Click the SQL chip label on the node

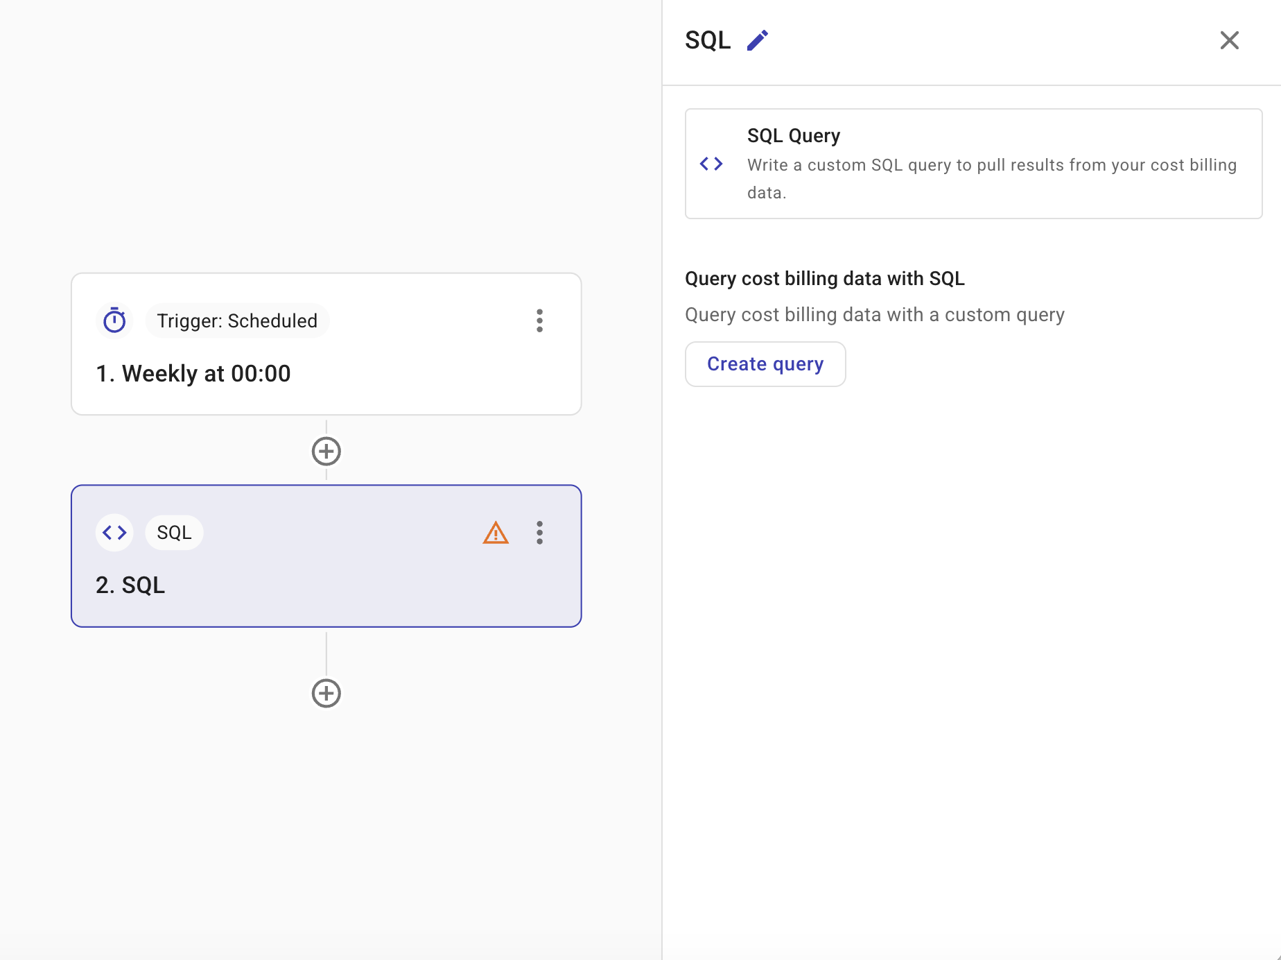174,533
